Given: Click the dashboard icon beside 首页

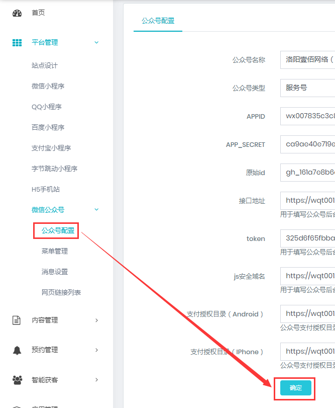Looking at the screenshot, I should 17,13.
